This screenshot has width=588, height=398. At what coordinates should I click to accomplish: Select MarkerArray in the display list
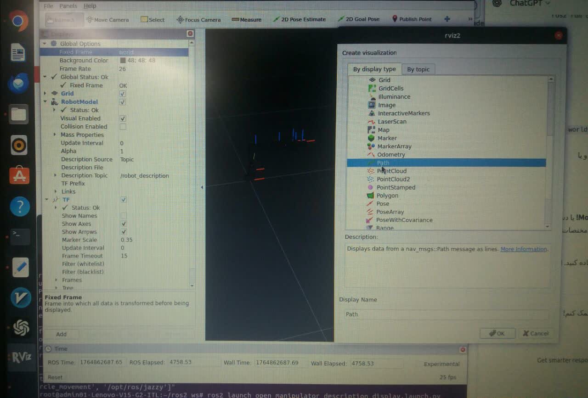(x=394, y=146)
